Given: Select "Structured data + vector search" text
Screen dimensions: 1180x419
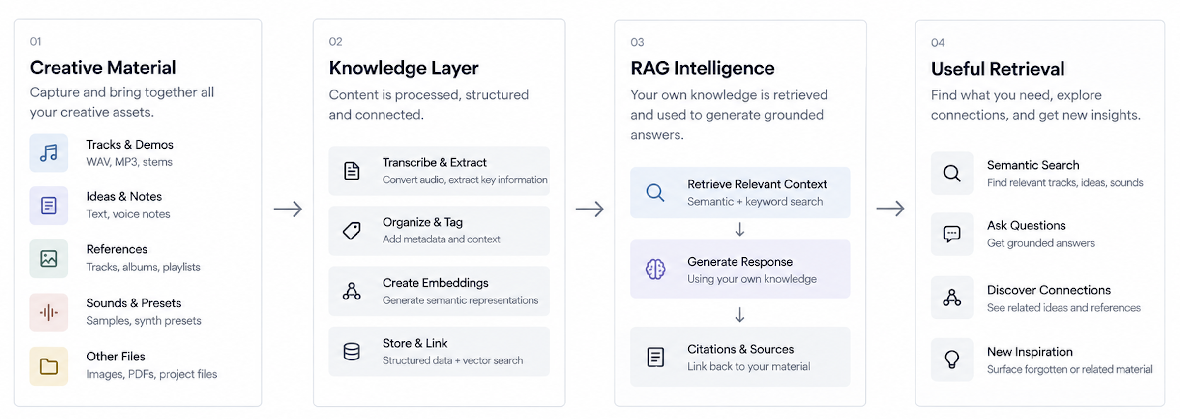Looking at the screenshot, I should tap(453, 360).
